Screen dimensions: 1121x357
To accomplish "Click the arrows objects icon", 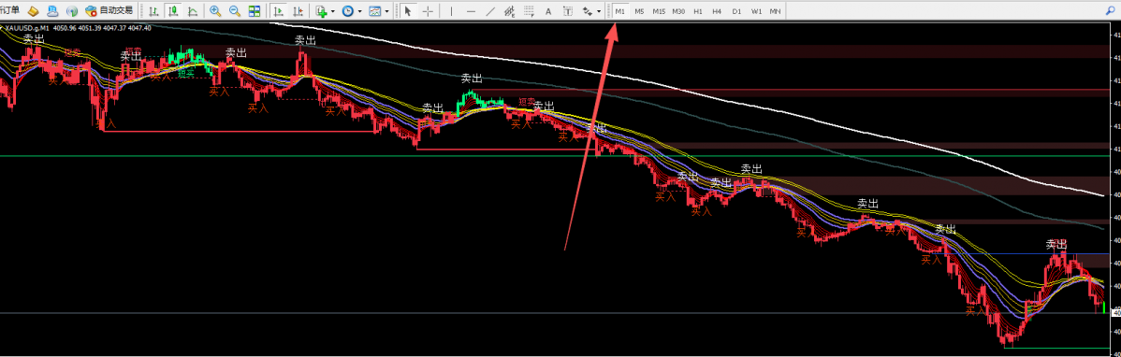I will click(587, 10).
